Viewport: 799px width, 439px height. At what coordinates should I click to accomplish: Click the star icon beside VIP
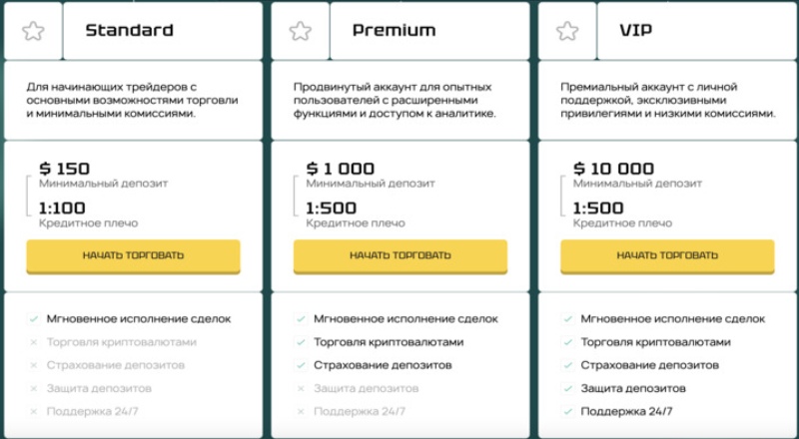[x=567, y=31]
